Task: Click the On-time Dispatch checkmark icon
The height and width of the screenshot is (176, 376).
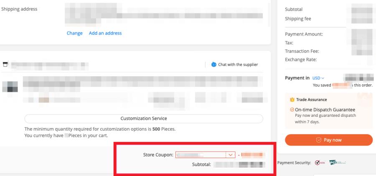Action: click(x=292, y=109)
